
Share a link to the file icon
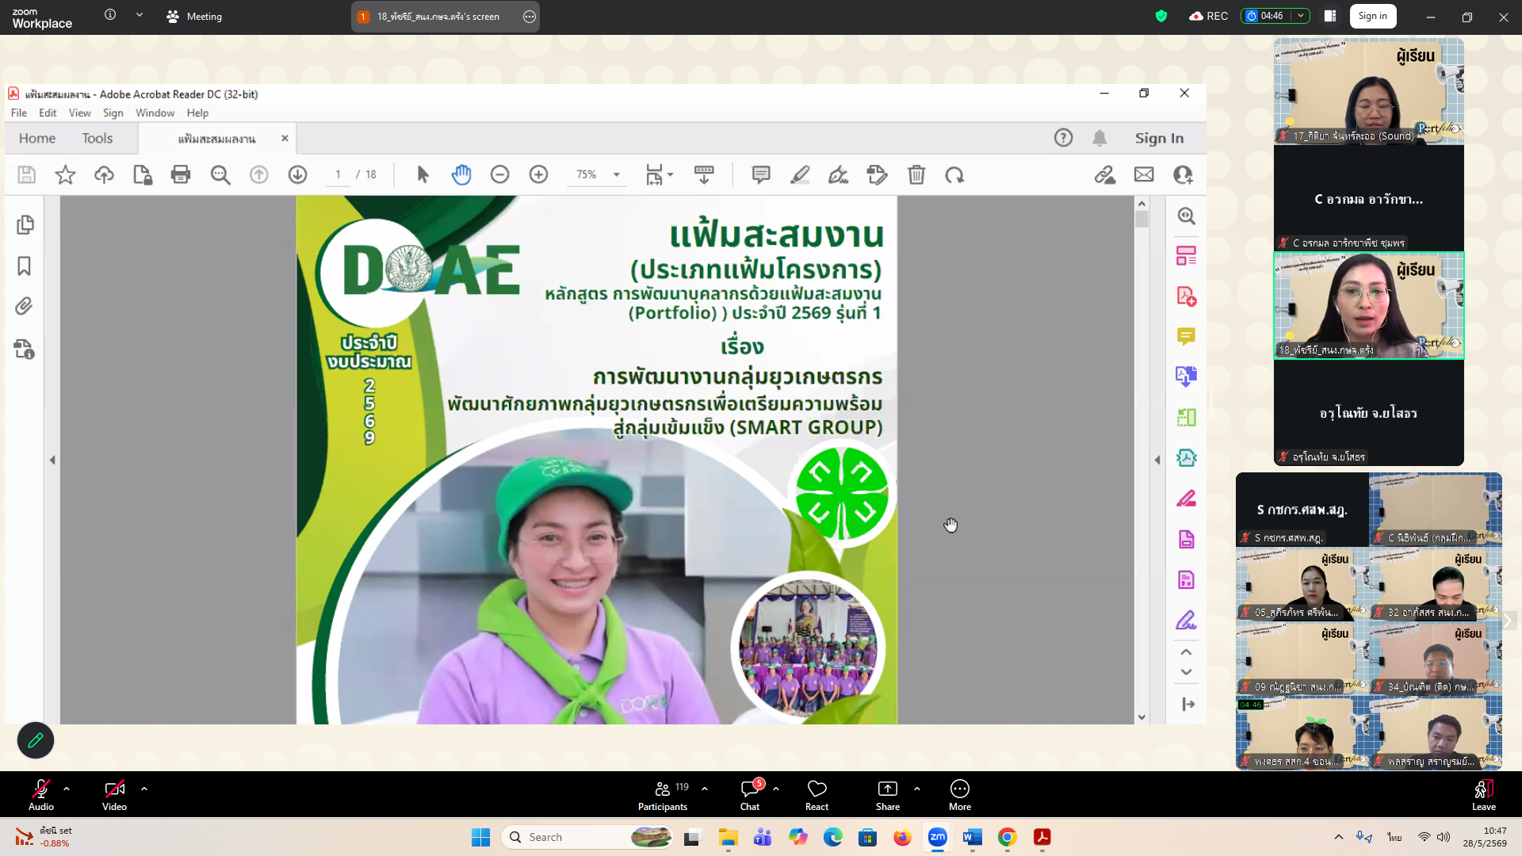coord(1105,174)
